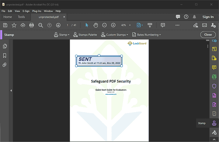Open the View menu

tap(17, 11)
